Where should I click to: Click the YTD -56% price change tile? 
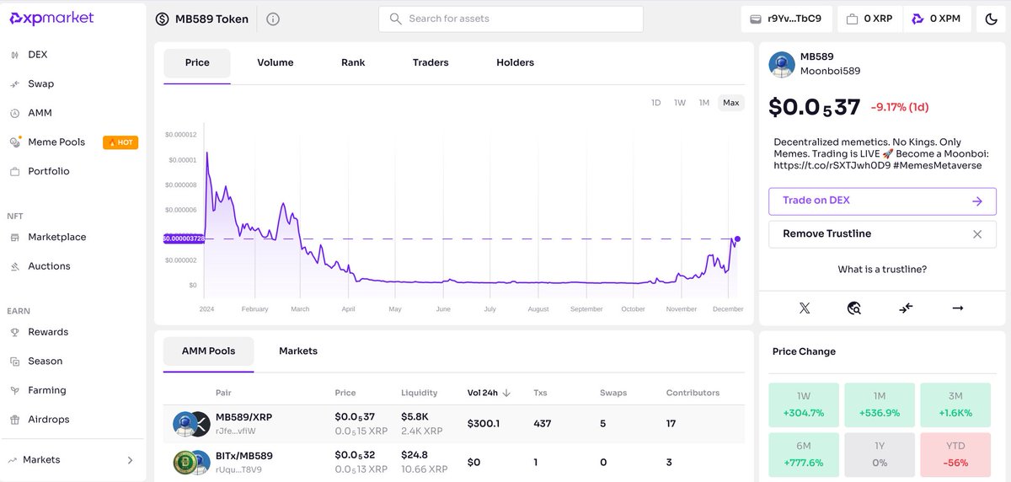click(x=955, y=453)
